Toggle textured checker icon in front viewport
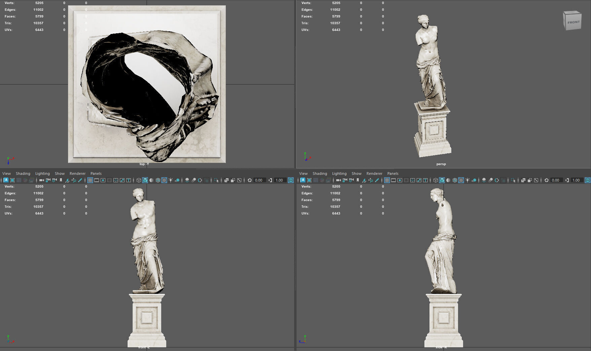Image resolution: width=591 pixels, height=351 pixels. click(164, 180)
